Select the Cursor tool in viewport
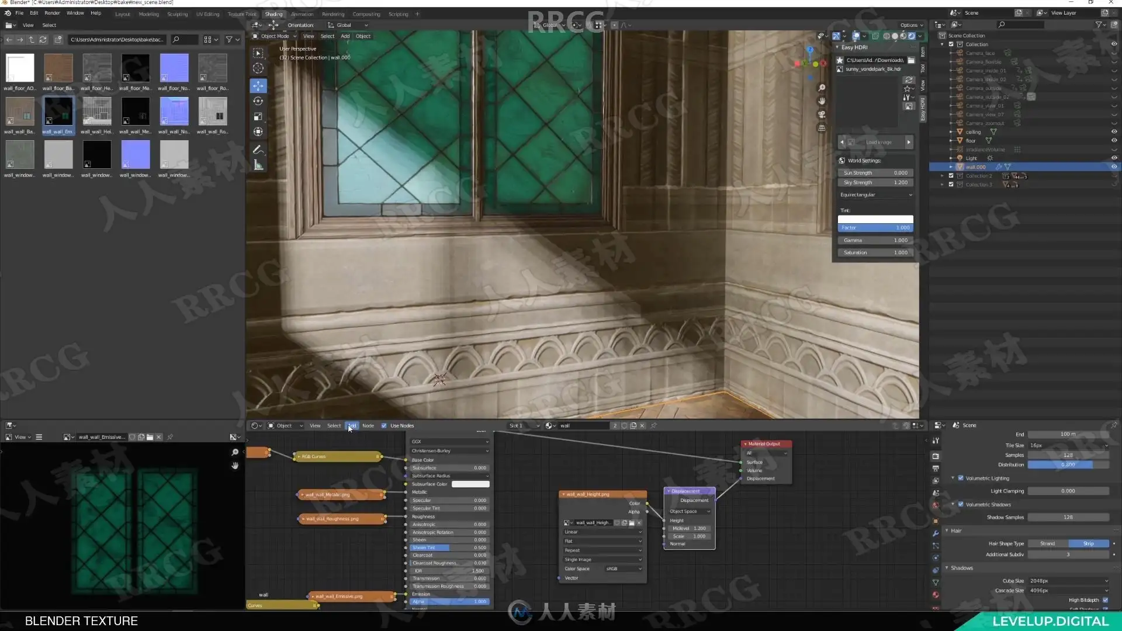The width and height of the screenshot is (1122, 631). [x=258, y=68]
